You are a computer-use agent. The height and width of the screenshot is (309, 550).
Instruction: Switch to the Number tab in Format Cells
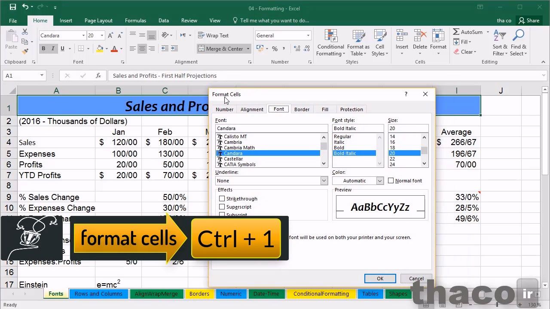coord(224,109)
